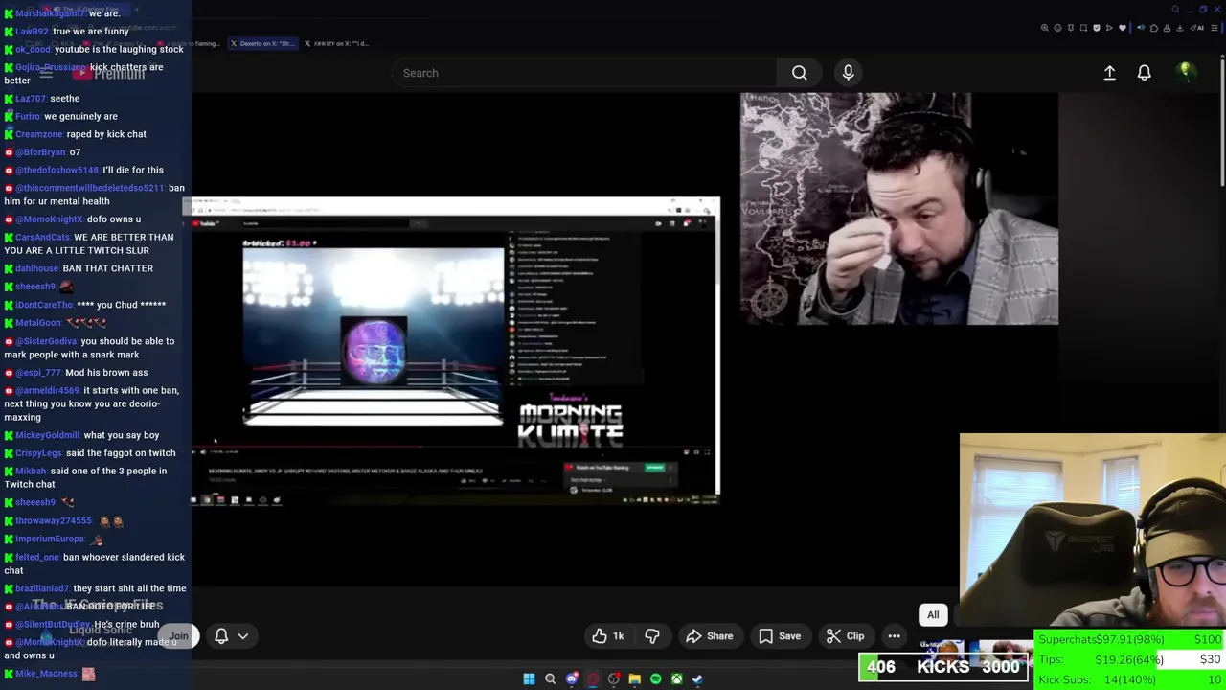Open File Explorer from the taskbar
The width and height of the screenshot is (1226, 690).
coord(634,678)
